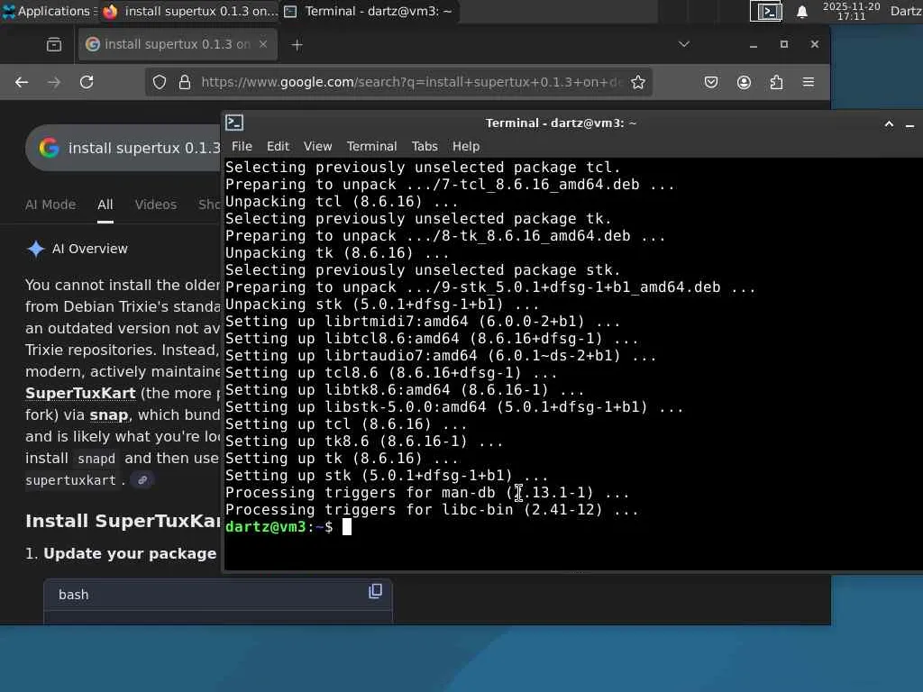This screenshot has height=692, width=923.
Task: Click 'Setting up librtmidi7:amd64' terminal line
Action: pyautogui.click(x=423, y=322)
